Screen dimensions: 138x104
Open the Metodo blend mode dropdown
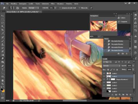tap(34, 8)
